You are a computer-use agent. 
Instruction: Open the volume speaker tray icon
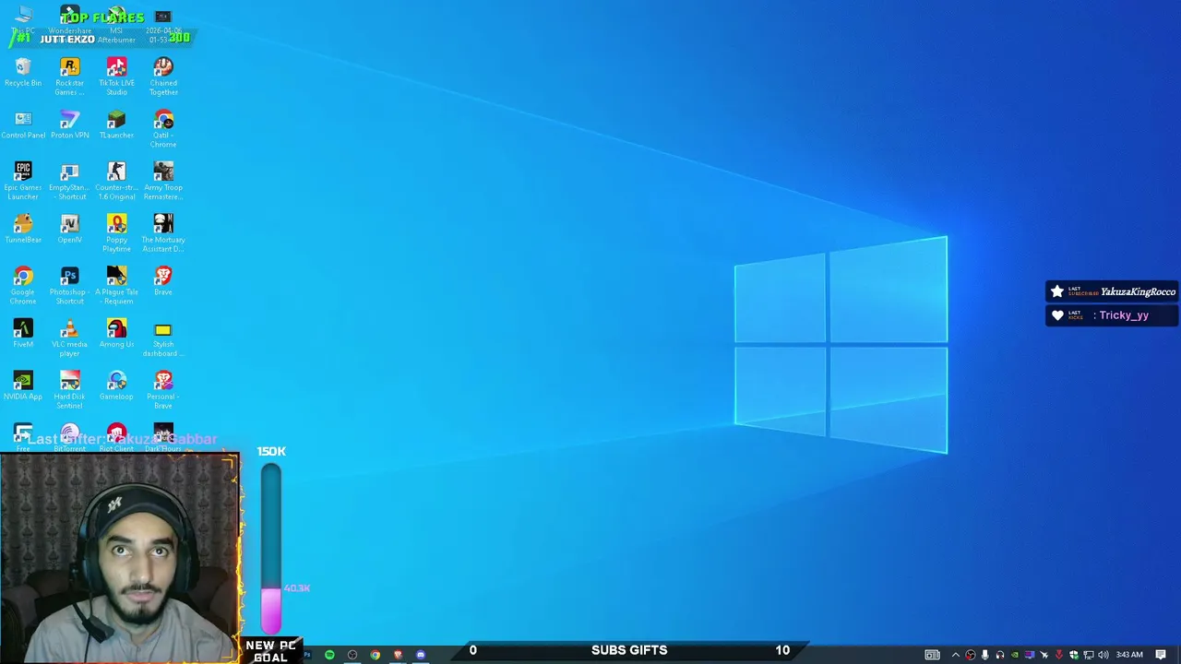pos(1103,655)
